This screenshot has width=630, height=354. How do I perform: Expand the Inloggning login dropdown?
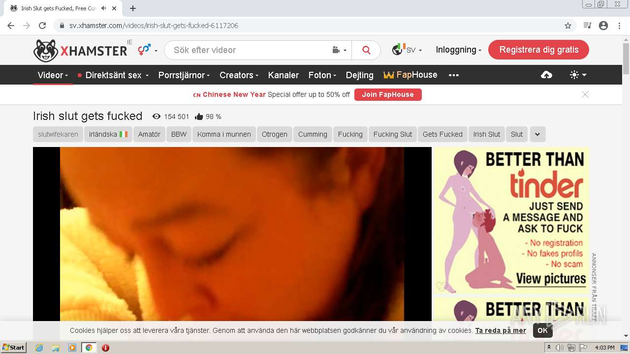point(459,50)
